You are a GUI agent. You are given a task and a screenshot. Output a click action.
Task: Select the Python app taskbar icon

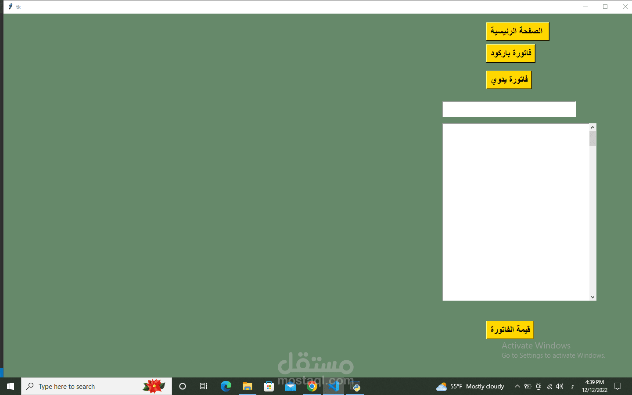coord(356,386)
